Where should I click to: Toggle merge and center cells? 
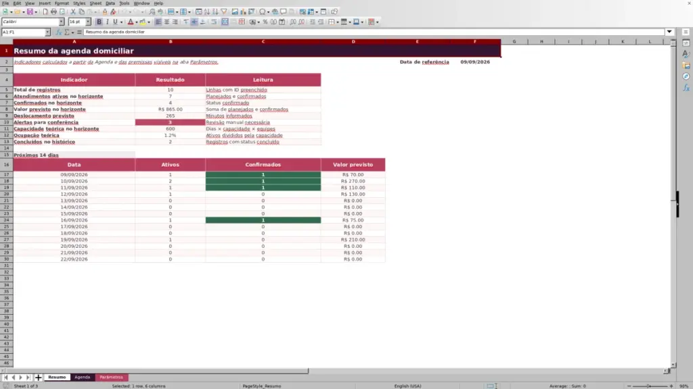[x=225, y=22]
